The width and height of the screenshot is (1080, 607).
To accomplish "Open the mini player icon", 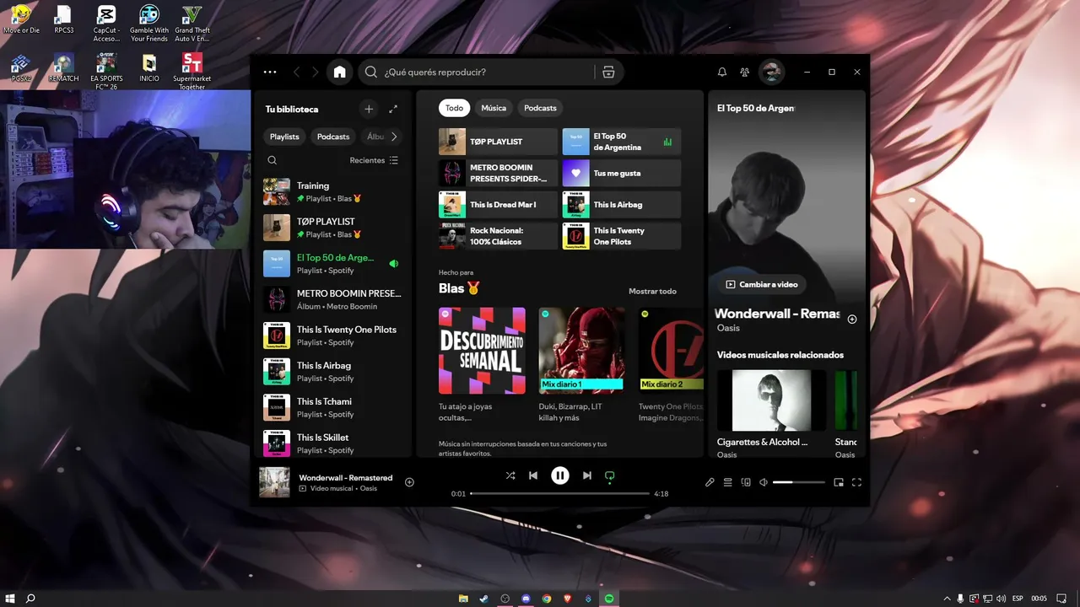I will click(x=839, y=482).
